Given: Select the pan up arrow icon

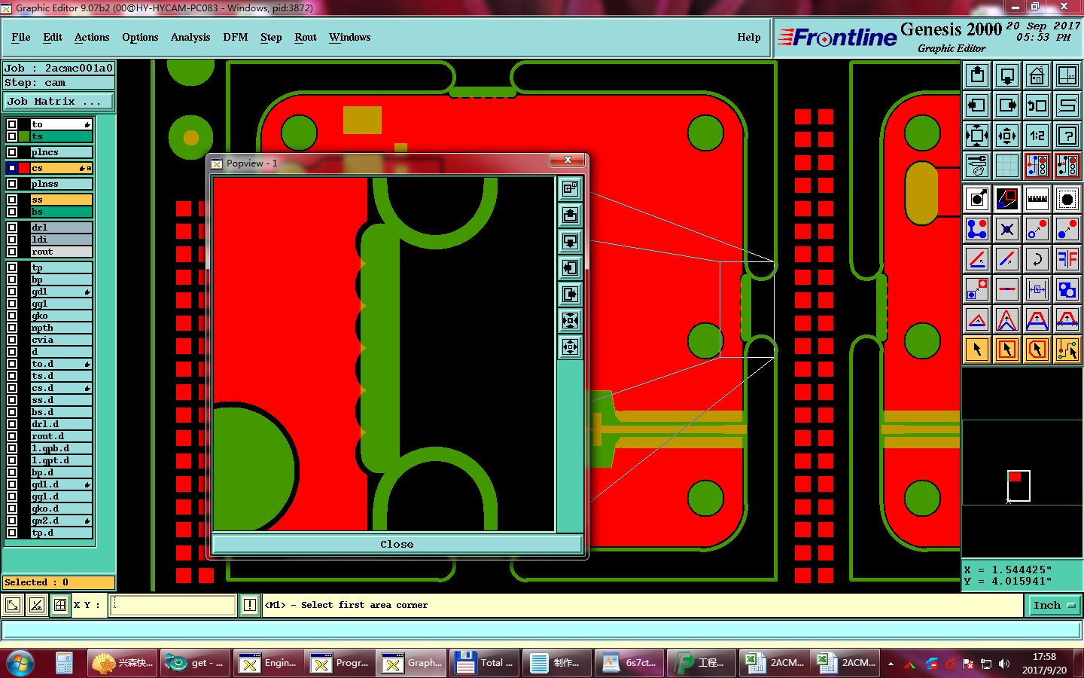Looking at the screenshot, I should [977, 75].
